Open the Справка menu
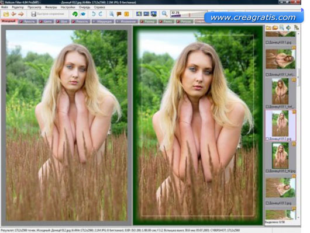The image size is (310, 233). pos(99,8)
